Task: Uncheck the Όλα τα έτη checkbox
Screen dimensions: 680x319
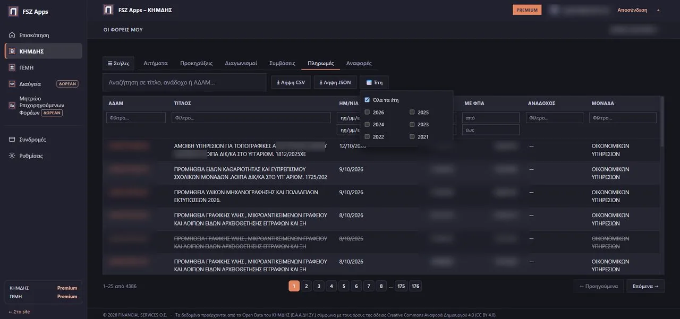Action: 367,100
